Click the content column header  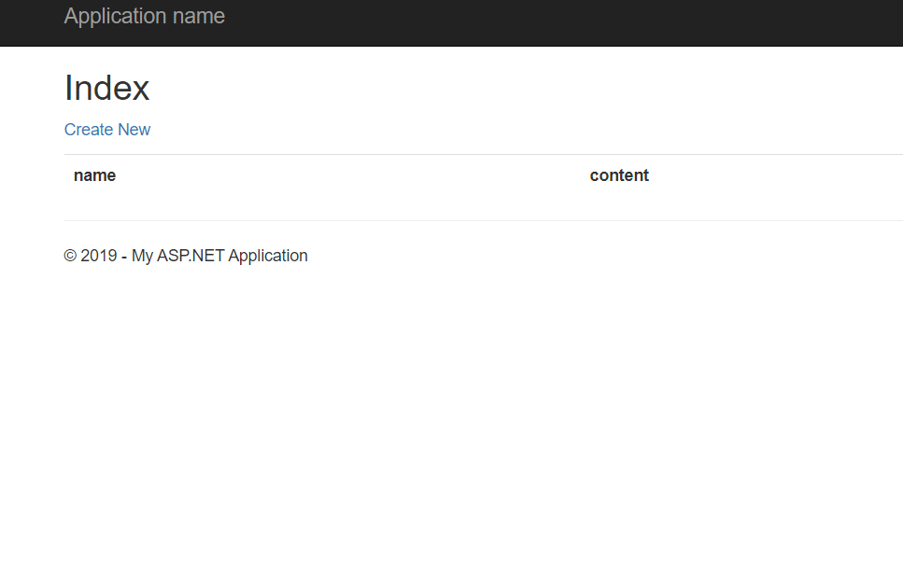pyautogui.click(x=619, y=175)
